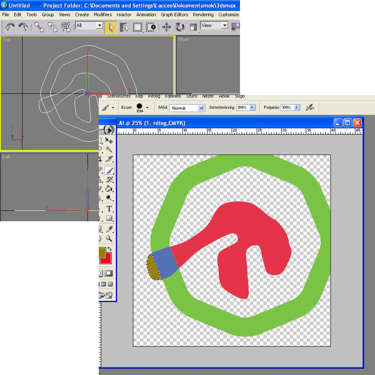Select the Photoshop Brush tool
The width and height of the screenshot is (375, 375).
pos(109,171)
